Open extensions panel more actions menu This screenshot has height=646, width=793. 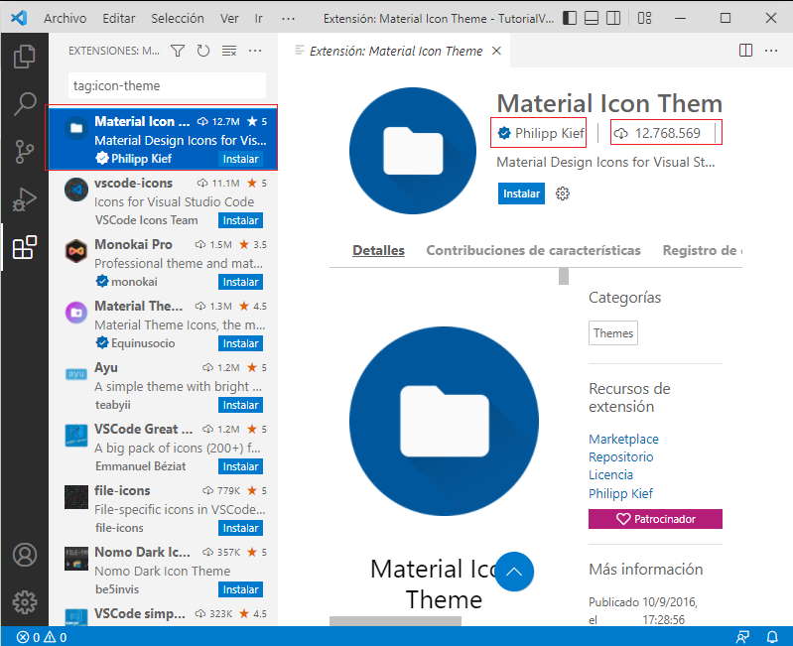pos(255,51)
